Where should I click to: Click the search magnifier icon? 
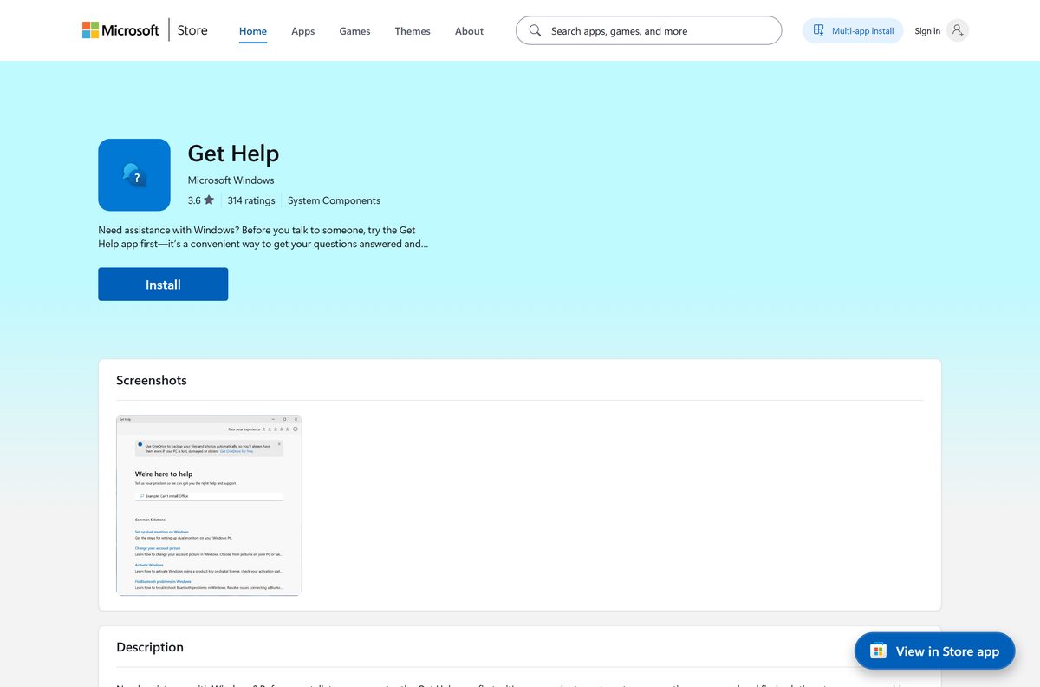click(x=535, y=30)
